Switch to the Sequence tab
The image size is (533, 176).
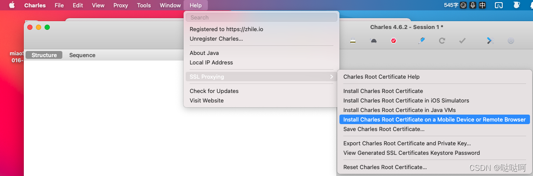pyautogui.click(x=82, y=55)
